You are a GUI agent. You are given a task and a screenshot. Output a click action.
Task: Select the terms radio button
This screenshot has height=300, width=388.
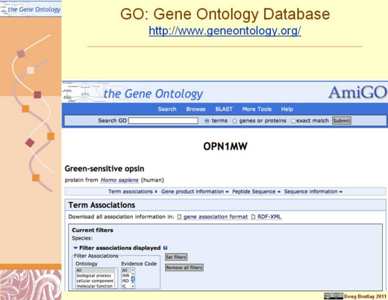[x=207, y=121]
